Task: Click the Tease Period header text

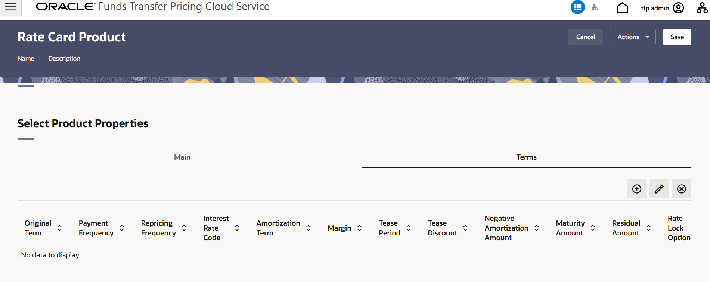Action: (x=390, y=228)
